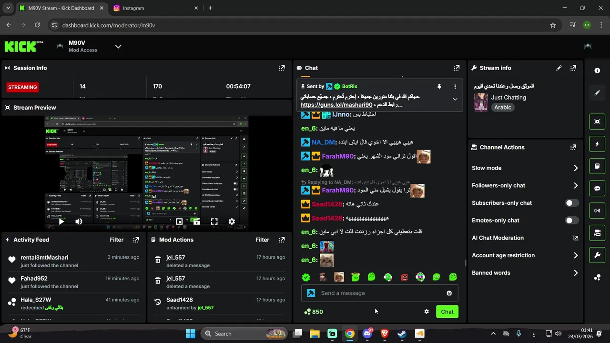
Task: Toggle the camera layout widget in sidebar
Action: pos(597,233)
